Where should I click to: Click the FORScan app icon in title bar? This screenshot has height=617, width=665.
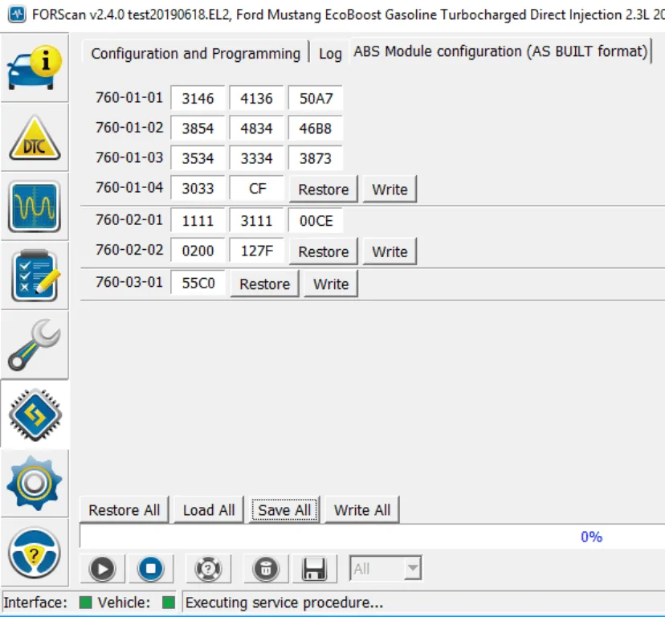(x=17, y=14)
